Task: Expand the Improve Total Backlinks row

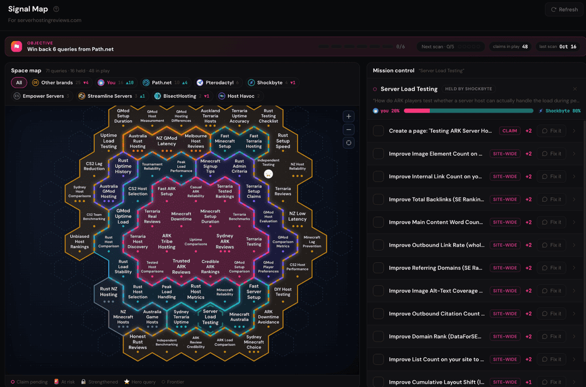Action: coord(574,200)
